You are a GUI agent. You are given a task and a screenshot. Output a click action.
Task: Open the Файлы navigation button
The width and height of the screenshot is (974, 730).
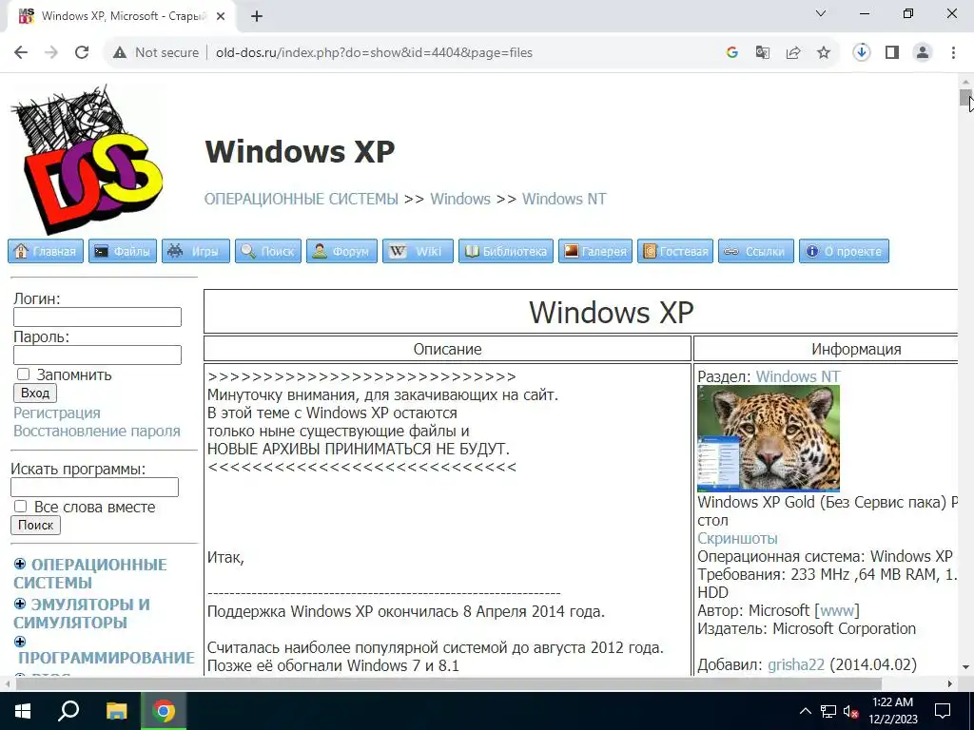click(123, 251)
